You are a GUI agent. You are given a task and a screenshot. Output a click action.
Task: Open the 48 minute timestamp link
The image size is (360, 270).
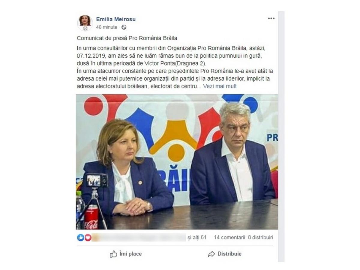tap(106, 27)
